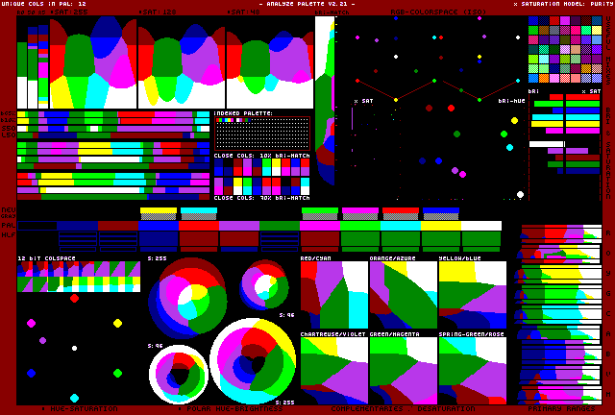Click the largest polar hue-brightness wheel
This screenshot has width=615, height=415.
click(254, 361)
